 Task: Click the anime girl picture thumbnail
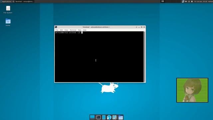pos(192,90)
